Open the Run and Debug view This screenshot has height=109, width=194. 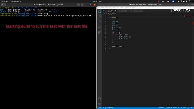99,27
